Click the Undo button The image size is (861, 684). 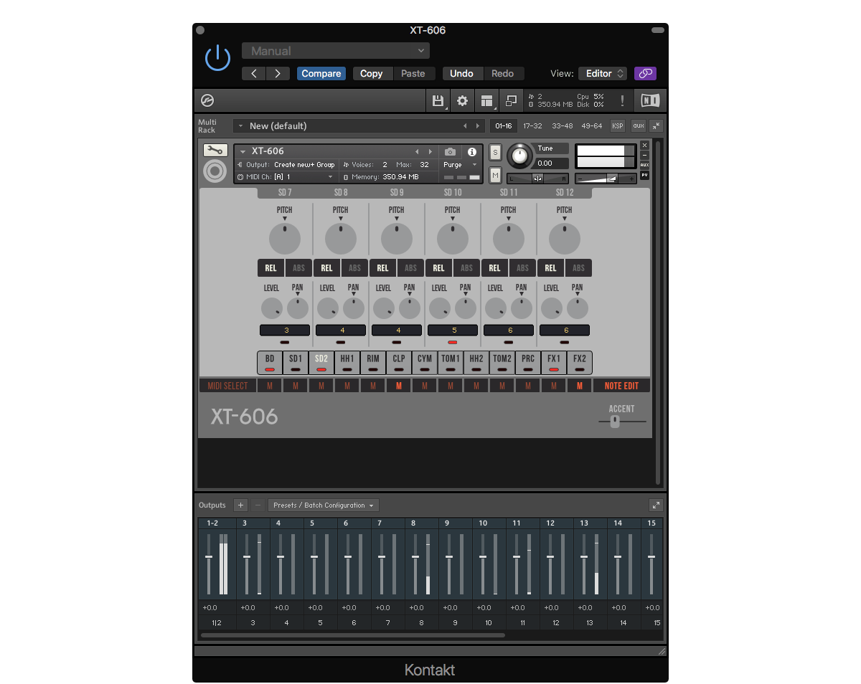pos(461,73)
